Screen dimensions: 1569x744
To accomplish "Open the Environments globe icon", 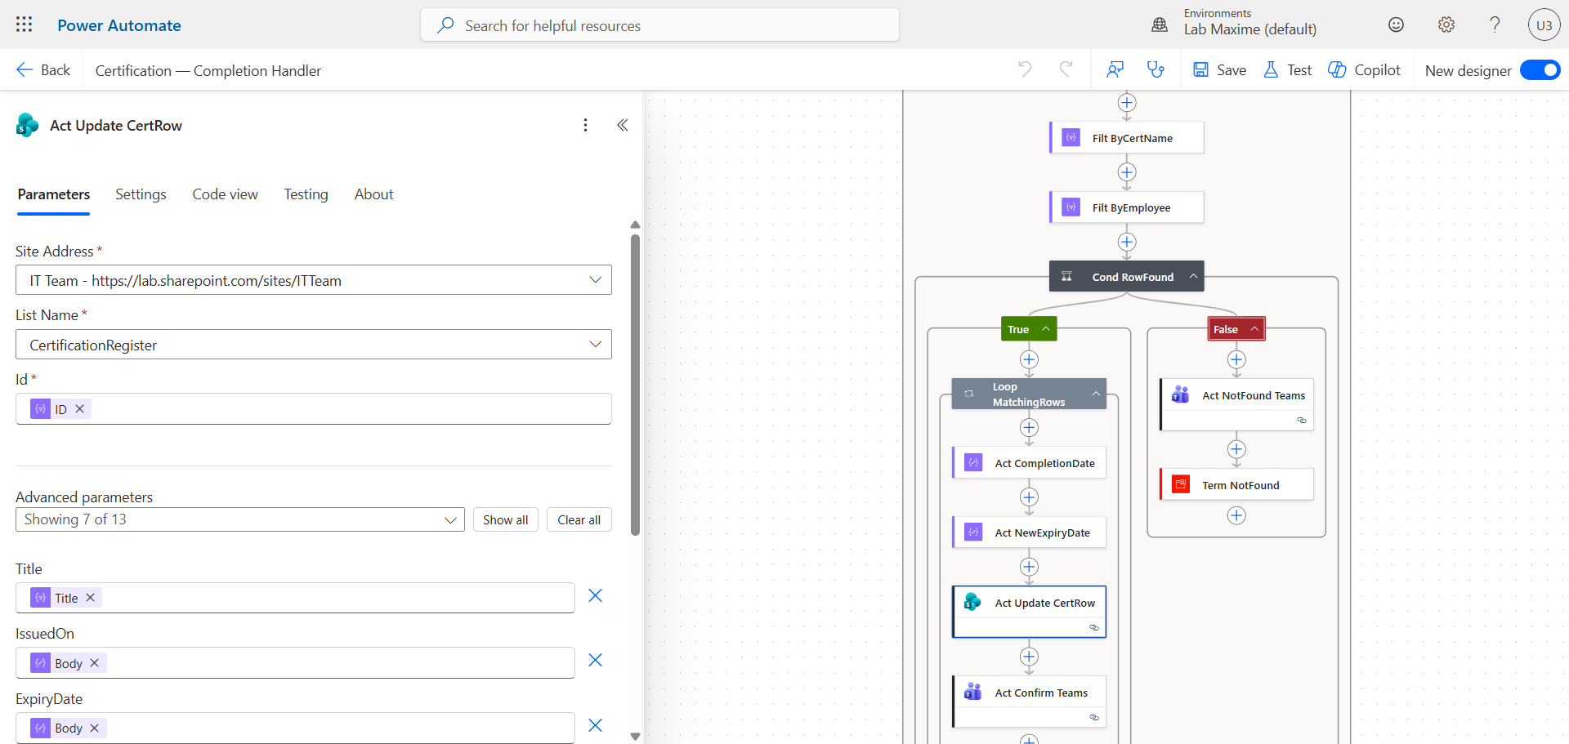I will (x=1160, y=25).
